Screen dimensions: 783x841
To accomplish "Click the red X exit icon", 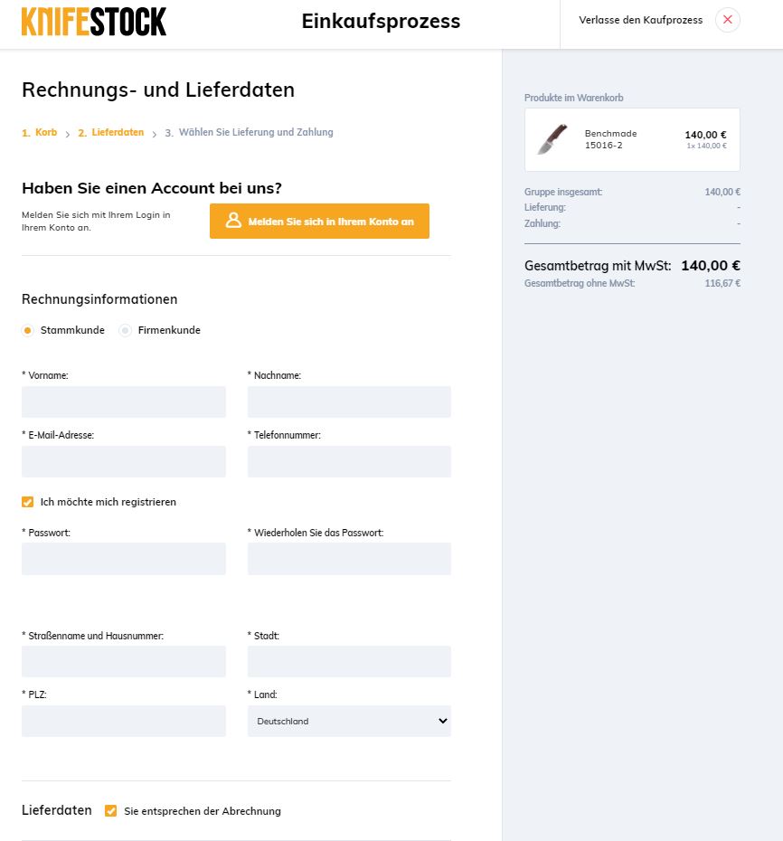I will (x=727, y=20).
